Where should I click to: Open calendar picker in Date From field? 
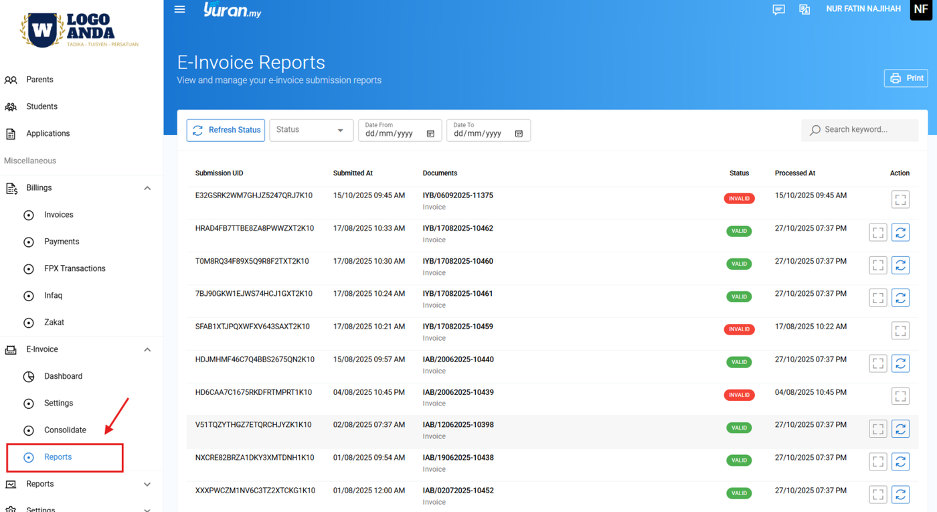coord(430,134)
